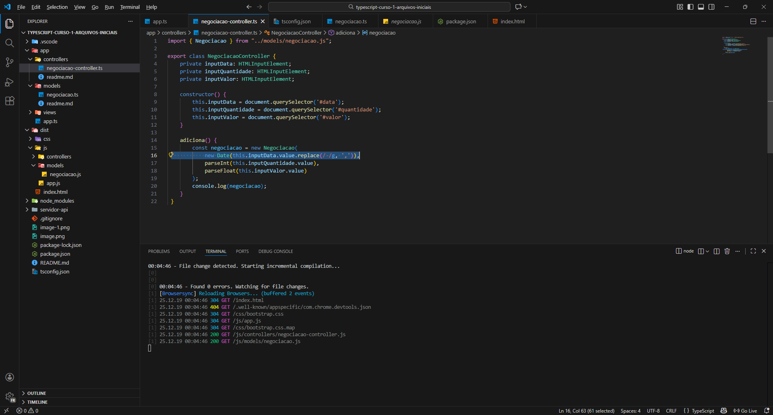Image resolution: width=773 pixels, height=415 pixels.
Task: Toggle the primary side bar visibility
Action: pyautogui.click(x=690, y=7)
